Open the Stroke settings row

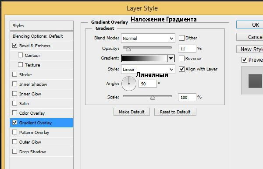(x=42, y=74)
